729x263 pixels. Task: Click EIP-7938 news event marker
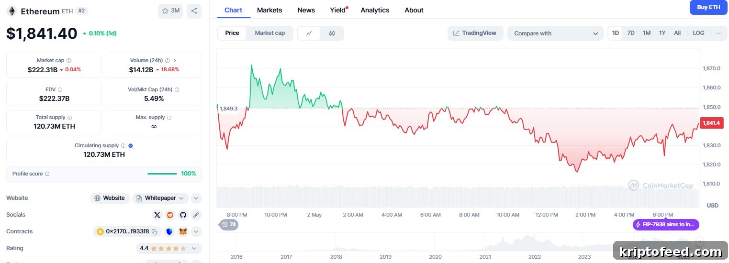coord(666,224)
